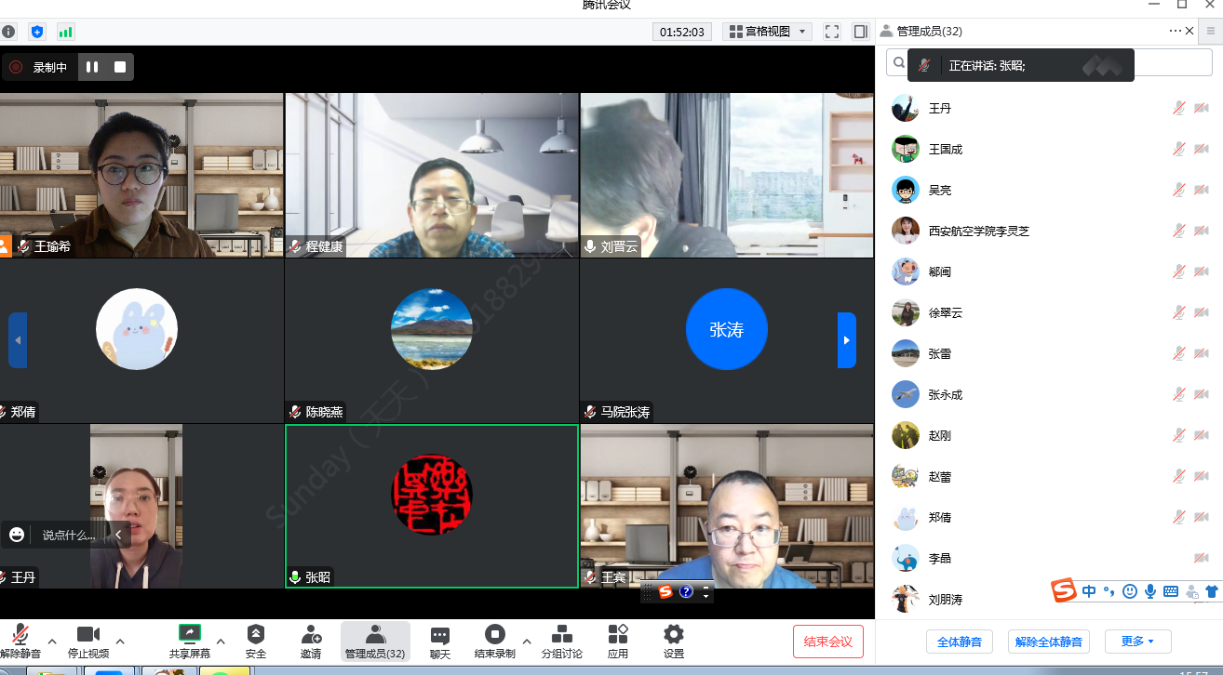The image size is (1223, 675).
Task: Toggle the side panel layout icon
Action: [861, 32]
